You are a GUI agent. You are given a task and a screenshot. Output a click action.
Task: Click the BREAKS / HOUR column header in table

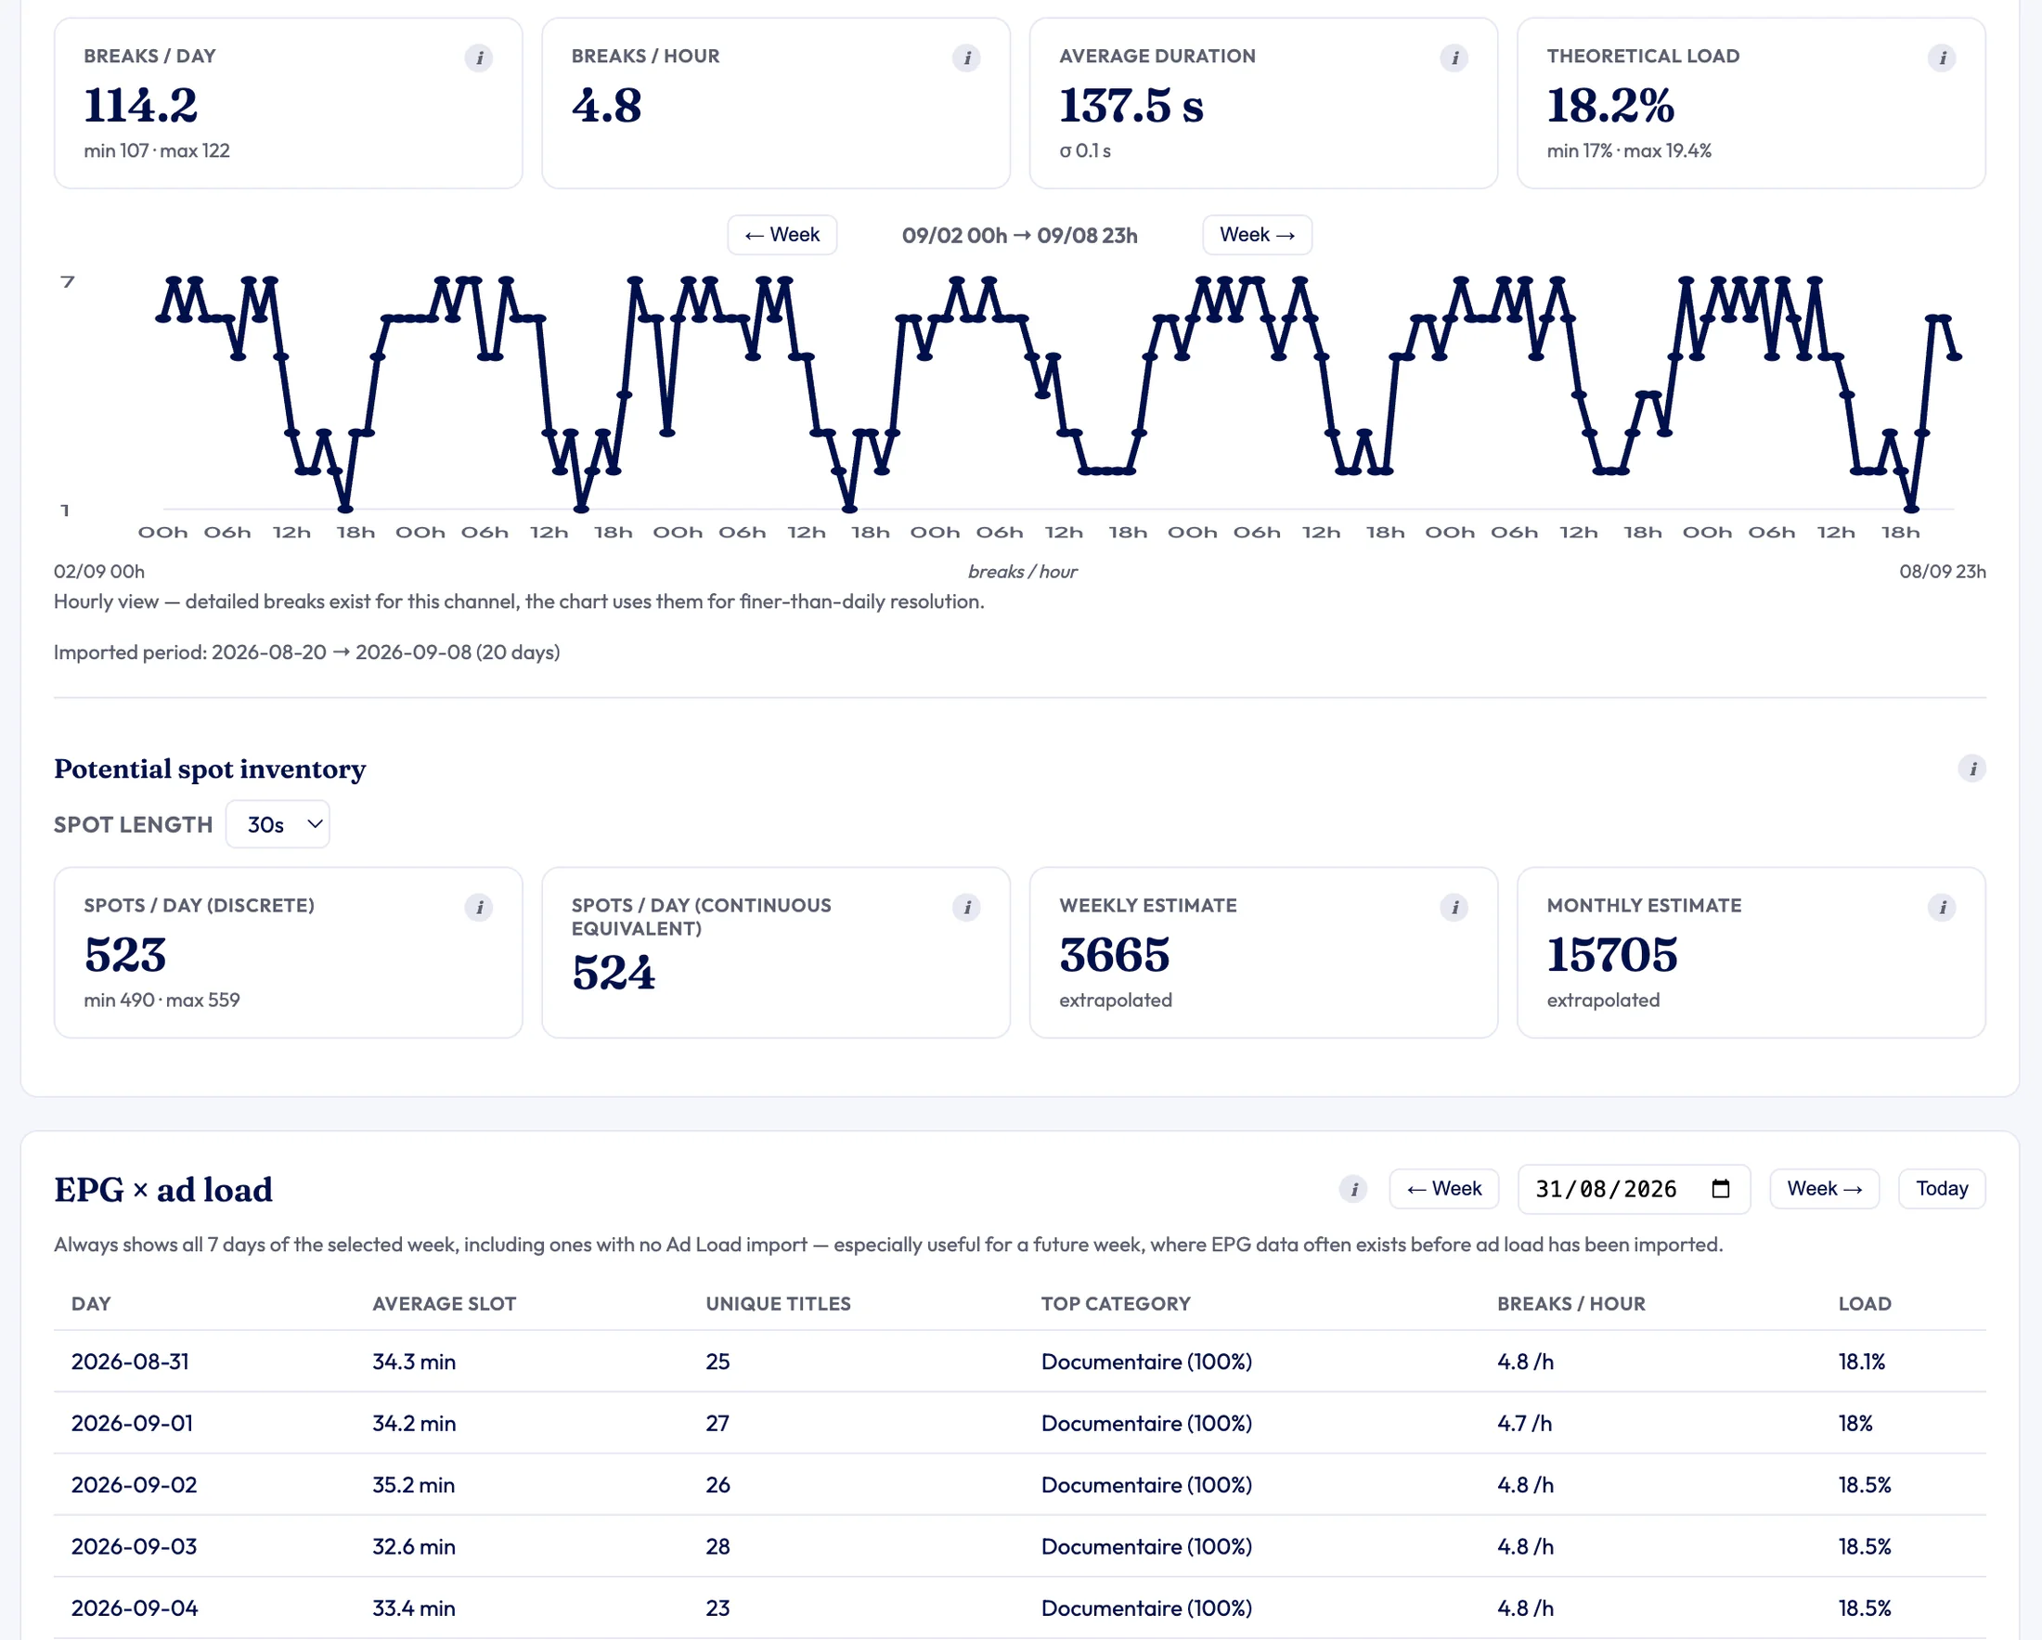click(1571, 1303)
